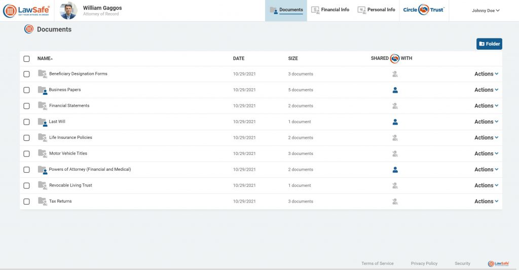Open Security link in footer
The width and height of the screenshot is (519, 270).
tap(462, 263)
